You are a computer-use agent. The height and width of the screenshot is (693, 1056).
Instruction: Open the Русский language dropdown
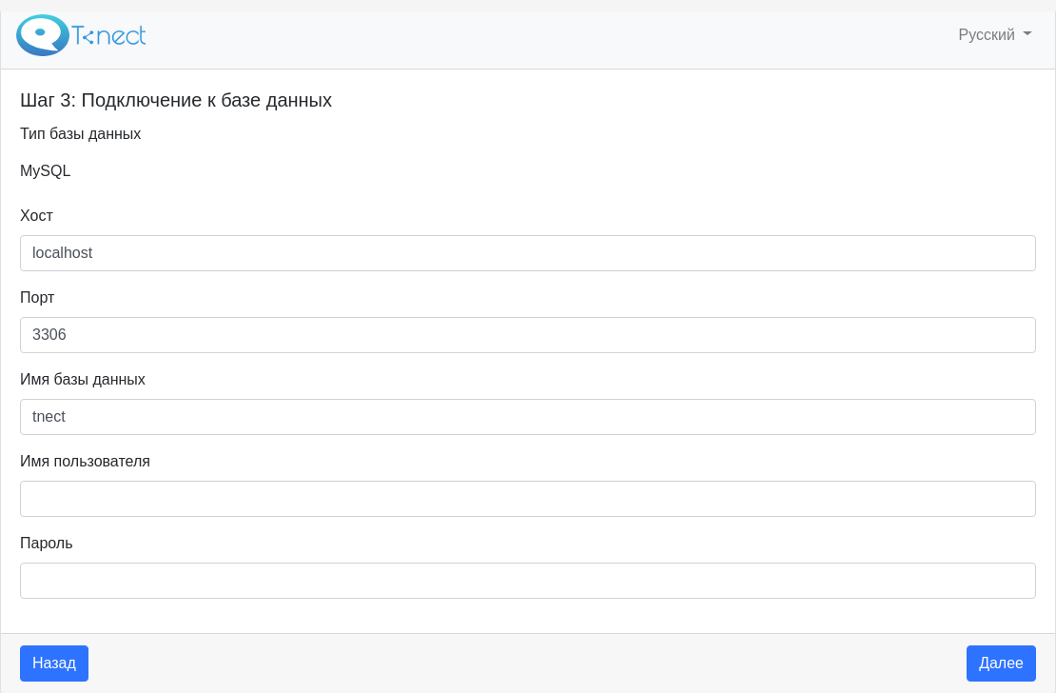[x=995, y=34]
